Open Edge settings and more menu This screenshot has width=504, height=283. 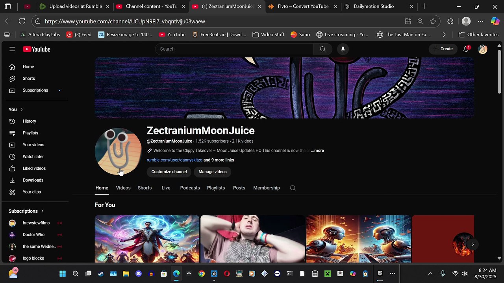pos(480,21)
